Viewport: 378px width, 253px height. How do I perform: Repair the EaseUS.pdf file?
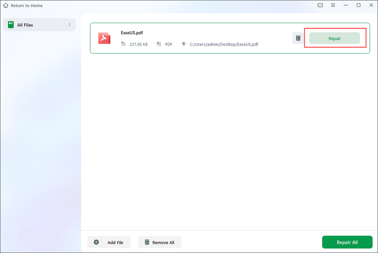pos(335,38)
